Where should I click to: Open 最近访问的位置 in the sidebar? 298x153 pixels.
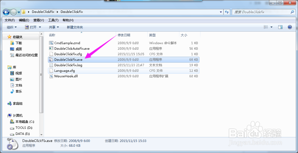[x=27, y=55]
